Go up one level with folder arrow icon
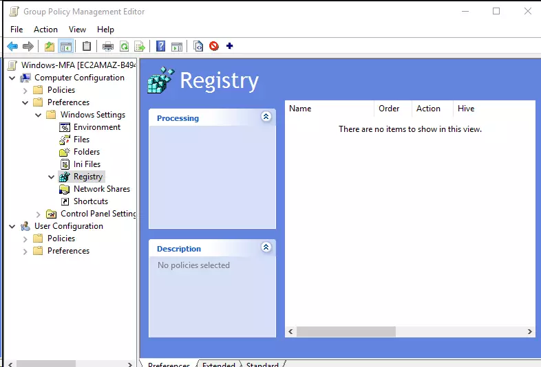 tap(50, 46)
